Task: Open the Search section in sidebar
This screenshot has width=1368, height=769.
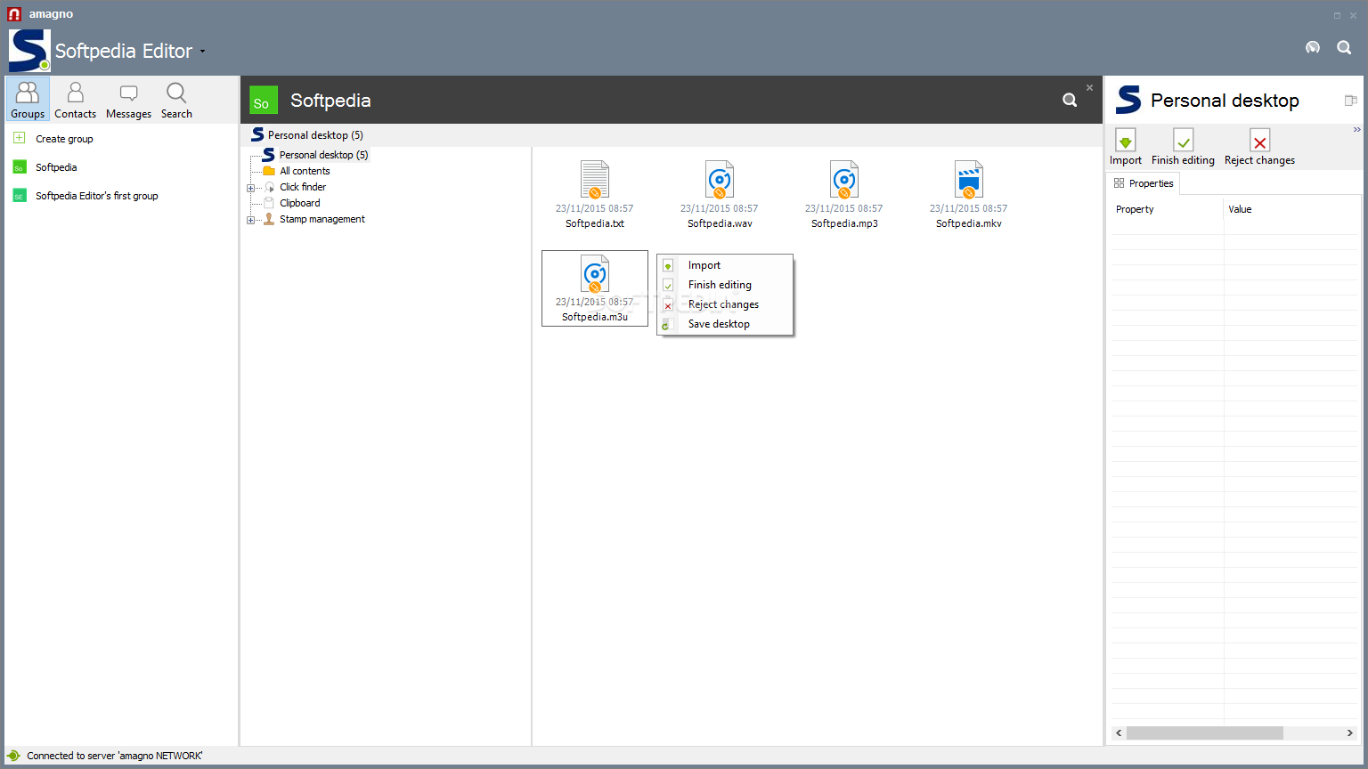Action: (176, 100)
